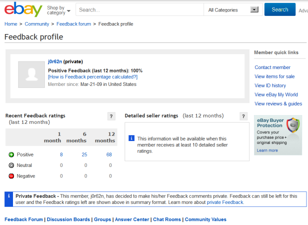
Task: Click in the Search text field
Action: 140,10
